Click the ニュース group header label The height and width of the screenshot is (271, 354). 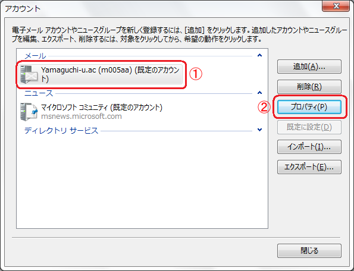(39, 93)
